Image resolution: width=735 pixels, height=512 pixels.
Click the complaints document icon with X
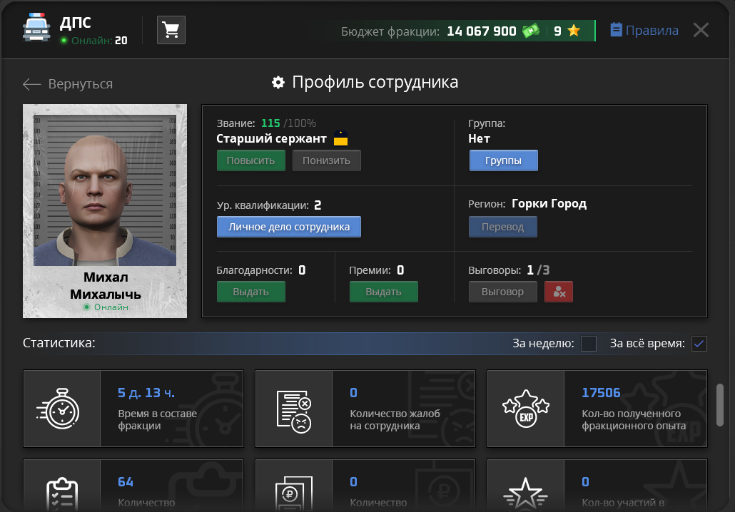[293, 408]
